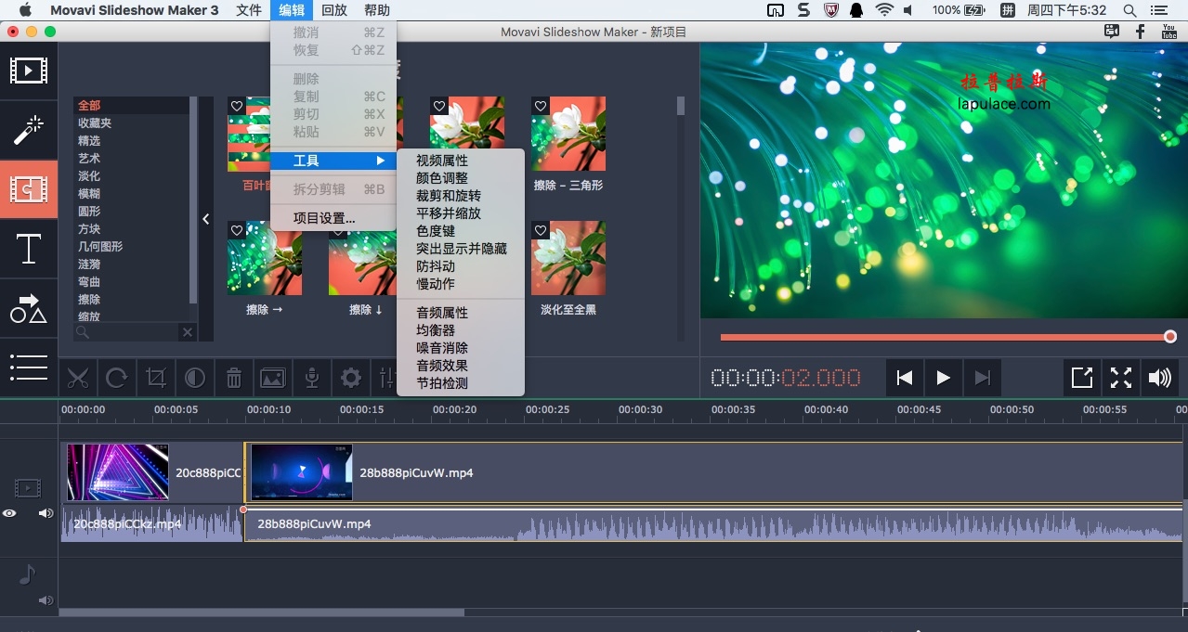Mute the music track speaker icon

coord(46,600)
